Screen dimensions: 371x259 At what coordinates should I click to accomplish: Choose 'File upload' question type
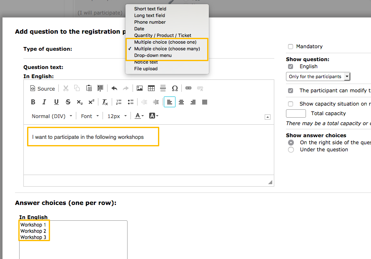coord(167,69)
